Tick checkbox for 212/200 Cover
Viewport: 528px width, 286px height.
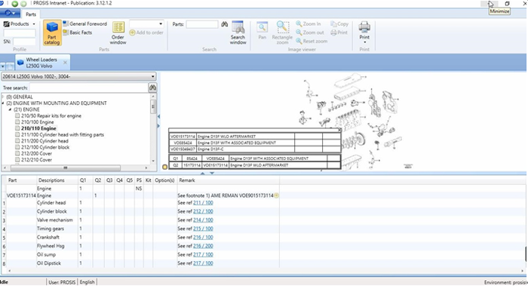[17, 154]
